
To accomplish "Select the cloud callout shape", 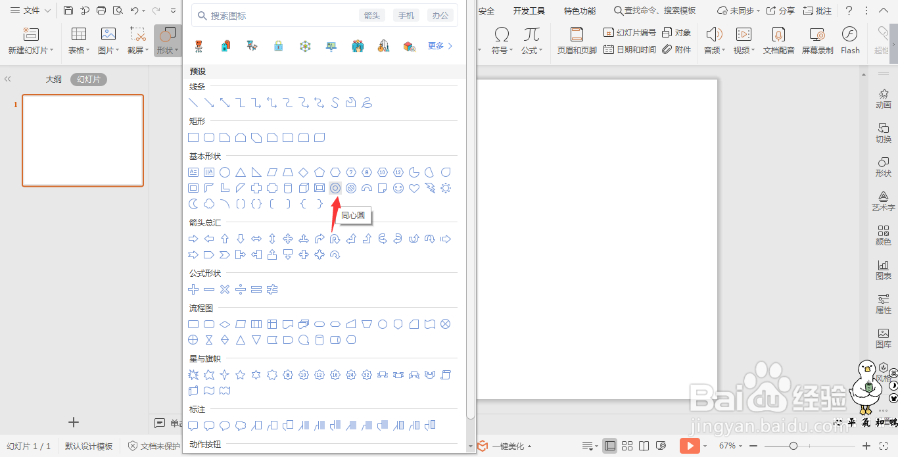I will coord(241,425).
